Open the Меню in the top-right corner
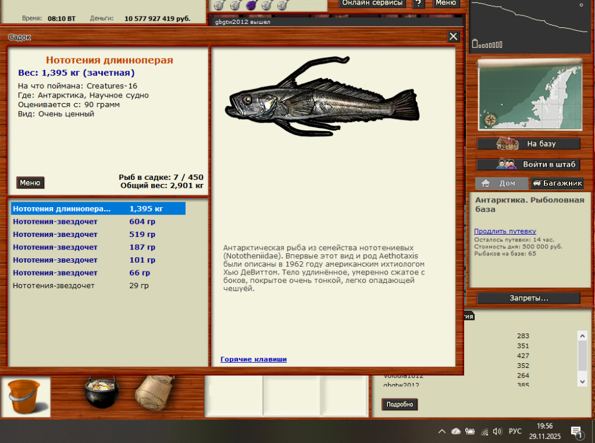 point(446,3)
